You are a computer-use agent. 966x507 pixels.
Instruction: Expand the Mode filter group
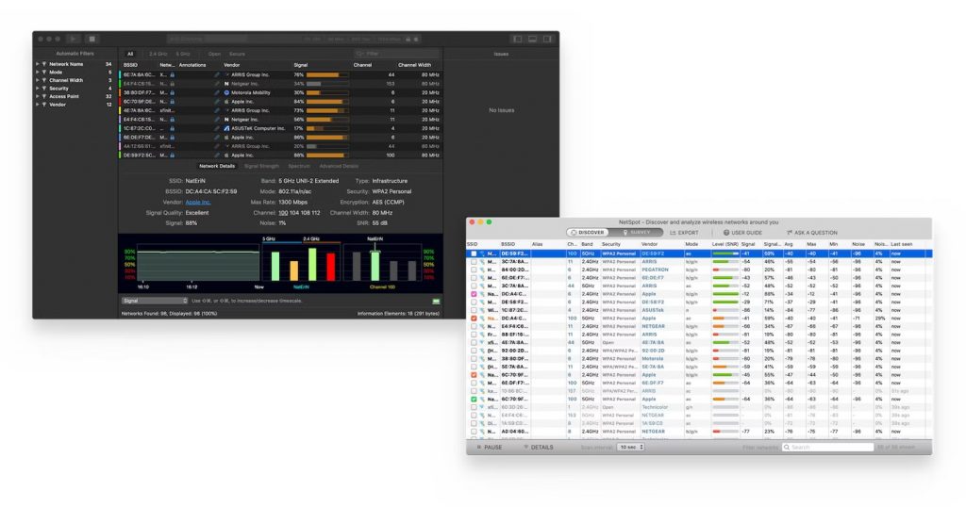pyautogui.click(x=38, y=72)
